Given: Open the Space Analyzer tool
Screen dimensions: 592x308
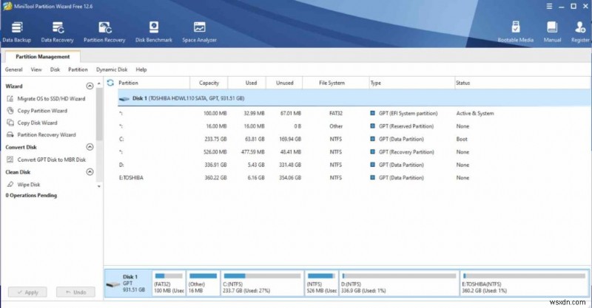Looking at the screenshot, I should coord(199,31).
